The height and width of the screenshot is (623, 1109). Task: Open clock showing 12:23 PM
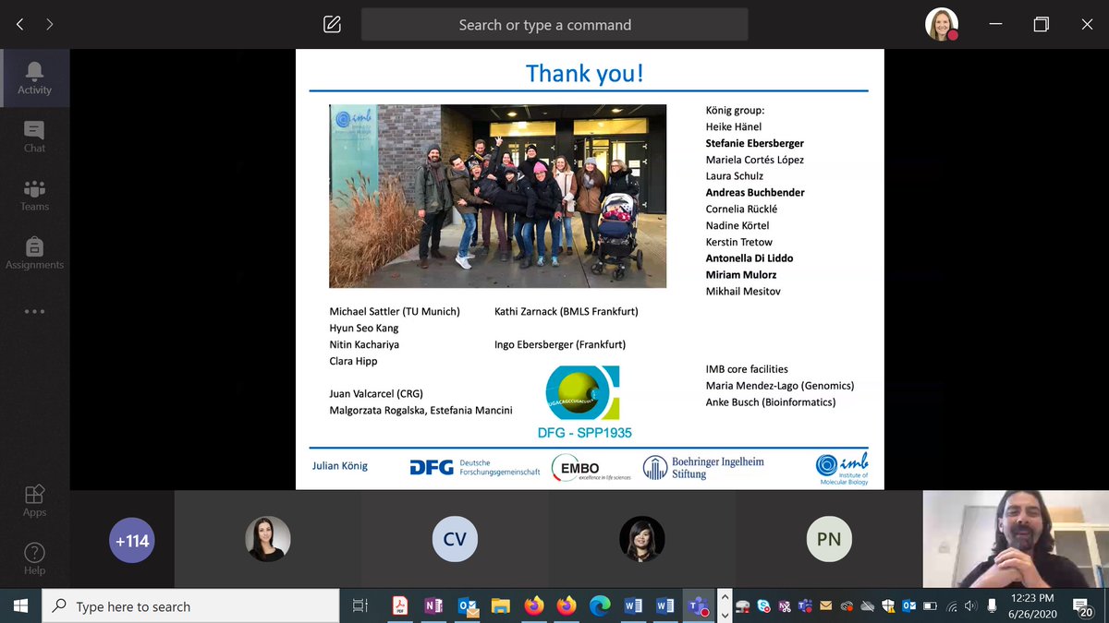coord(1032,606)
